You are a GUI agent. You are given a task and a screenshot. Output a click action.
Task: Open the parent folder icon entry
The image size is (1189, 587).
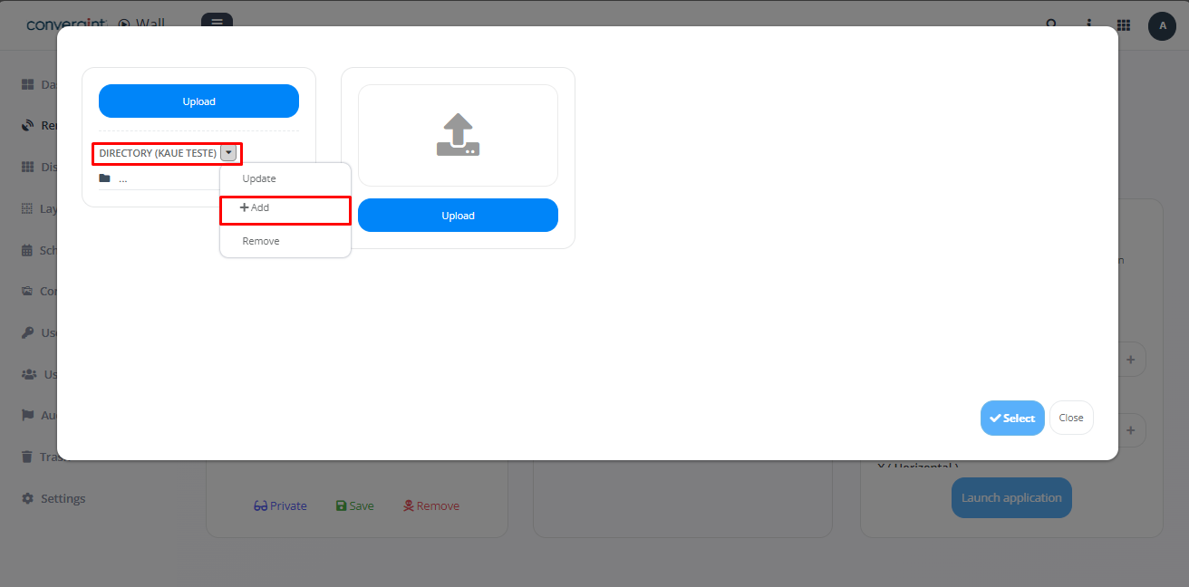tap(104, 178)
